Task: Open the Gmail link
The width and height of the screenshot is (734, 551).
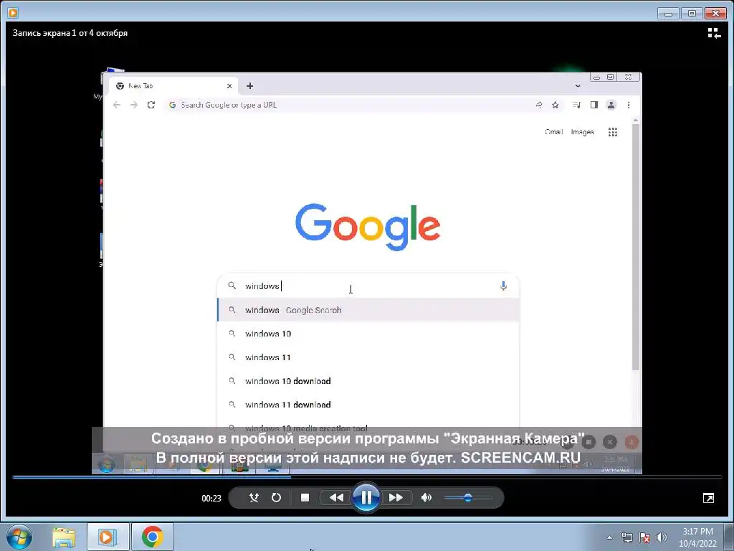Action: 554,132
